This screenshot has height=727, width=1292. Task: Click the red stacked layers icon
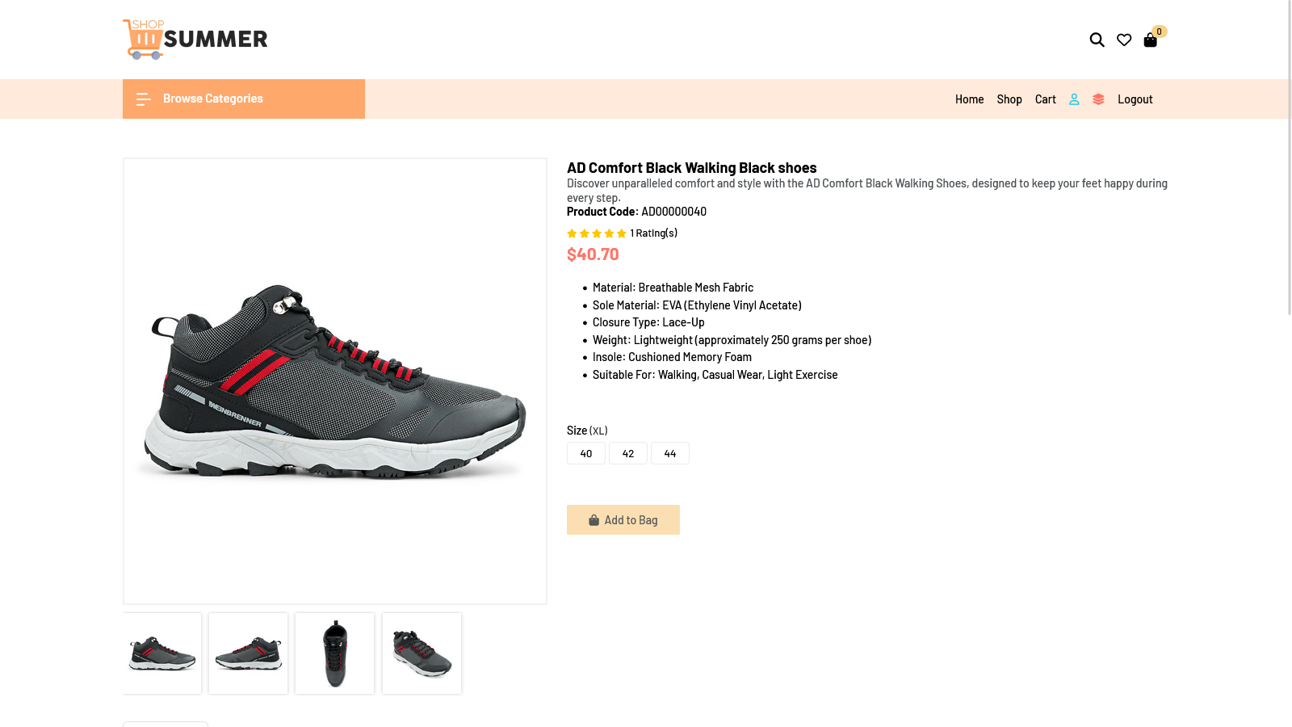tap(1098, 99)
